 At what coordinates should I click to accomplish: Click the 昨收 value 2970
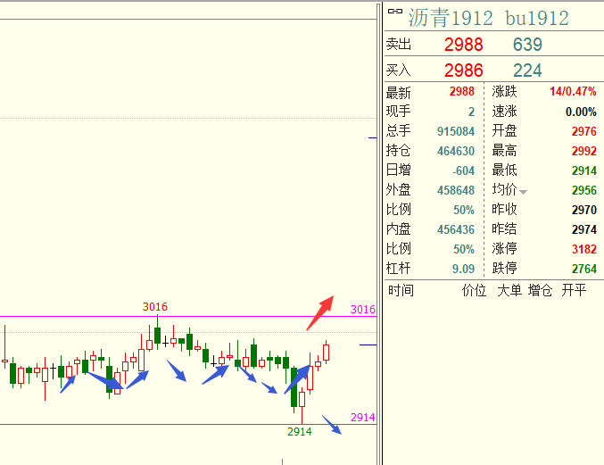(x=584, y=210)
